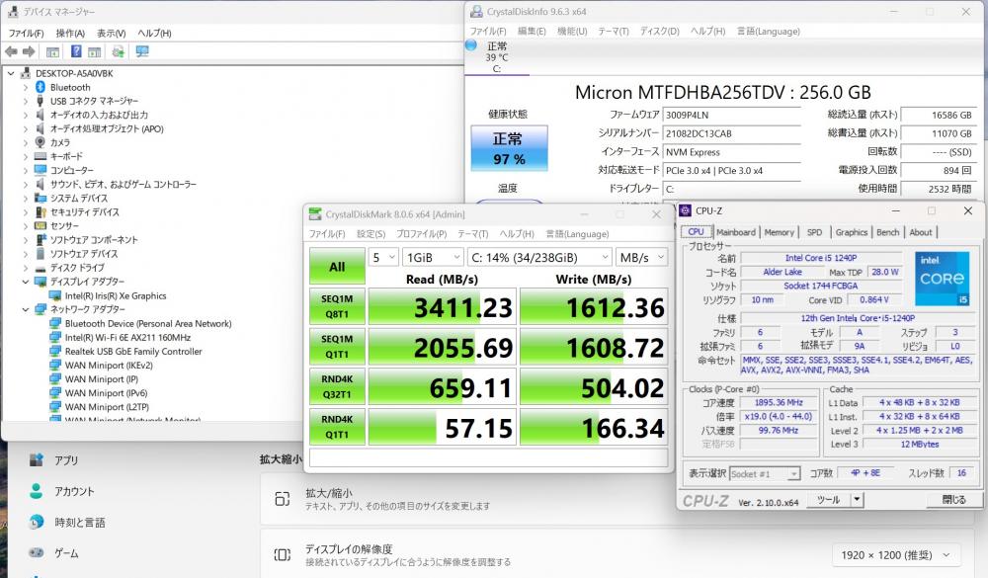This screenshot has height=578, width=988.
Task: Click the blue status circle for drive C: in CrystalDiskInfo
Action: click(471, 45)
